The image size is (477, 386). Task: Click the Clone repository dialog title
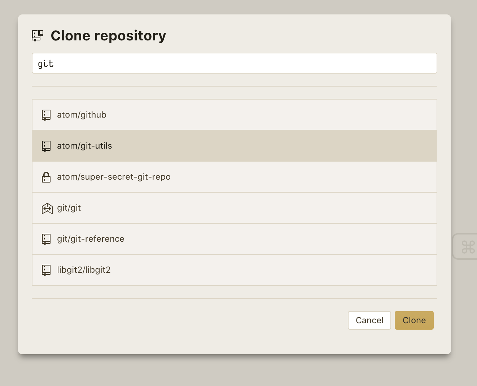pyautogui.click(x=108, y=36)
